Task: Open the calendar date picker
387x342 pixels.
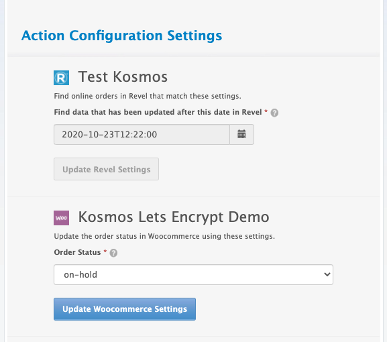Action: click(x=241, y=135)
